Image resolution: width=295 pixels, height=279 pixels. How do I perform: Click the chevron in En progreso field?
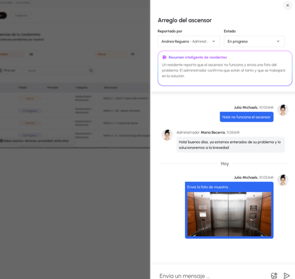pos(278,41)
